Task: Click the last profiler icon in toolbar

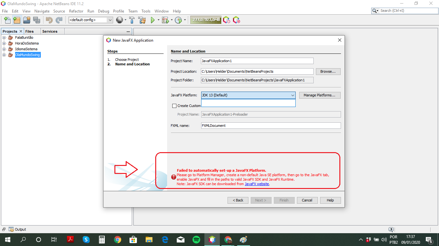Action: [237, 20]
